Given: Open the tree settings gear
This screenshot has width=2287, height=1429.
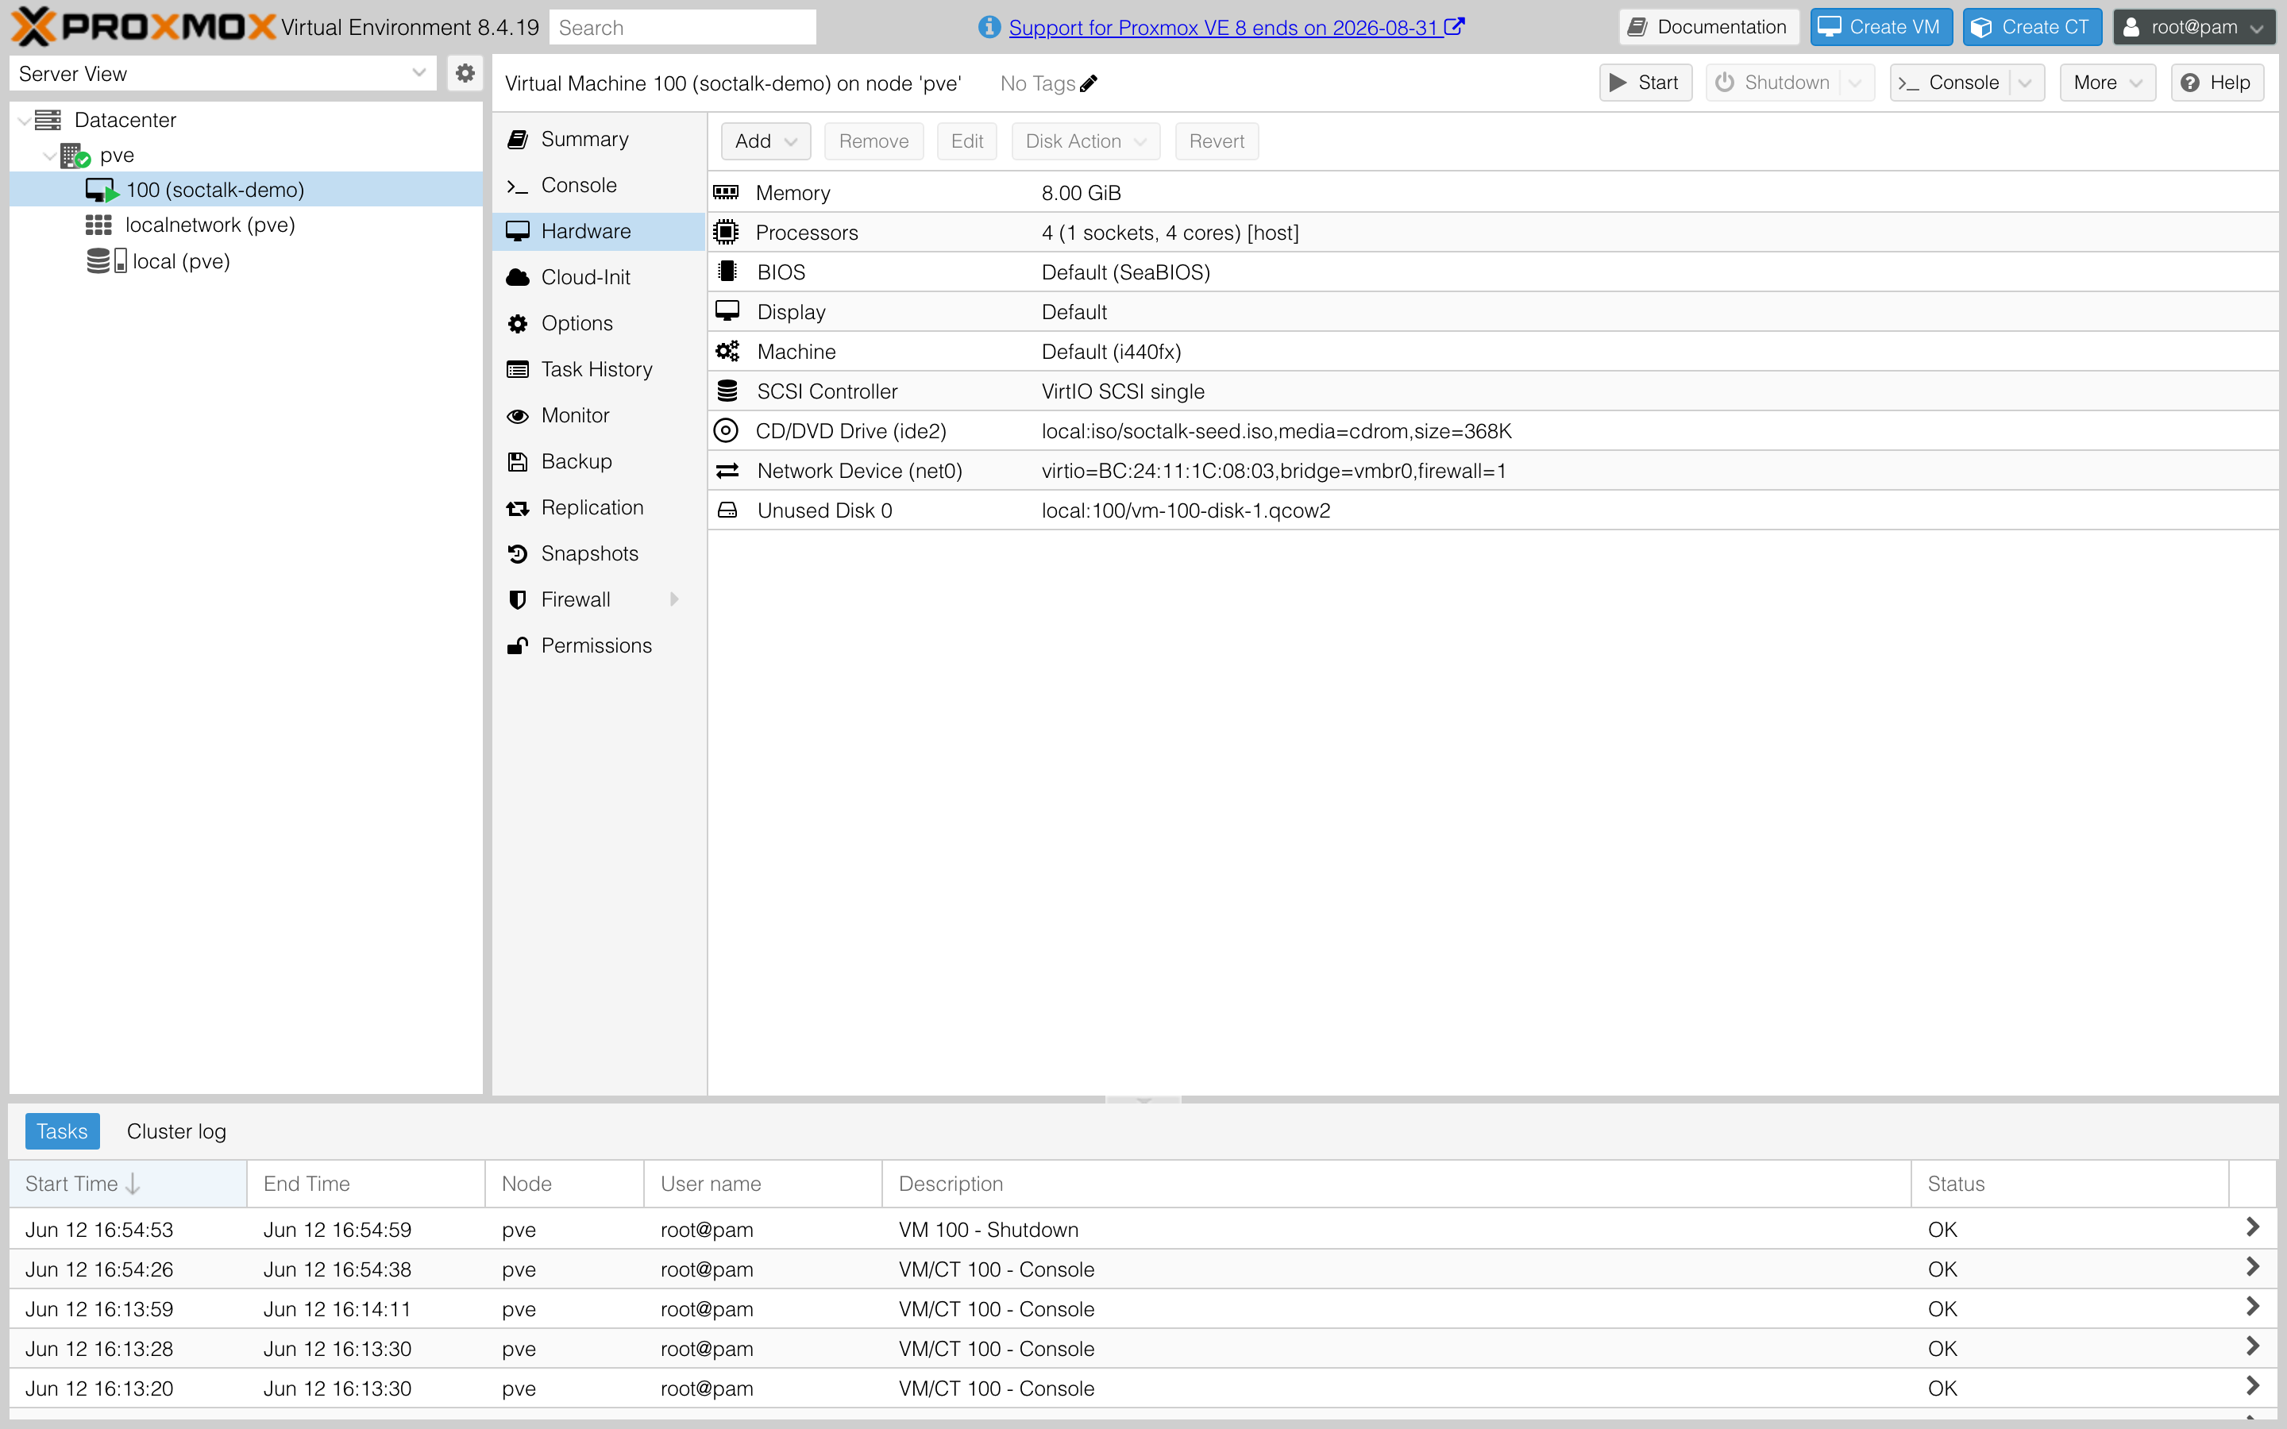Looking at the screenshot, I should (x=464, y=73).
